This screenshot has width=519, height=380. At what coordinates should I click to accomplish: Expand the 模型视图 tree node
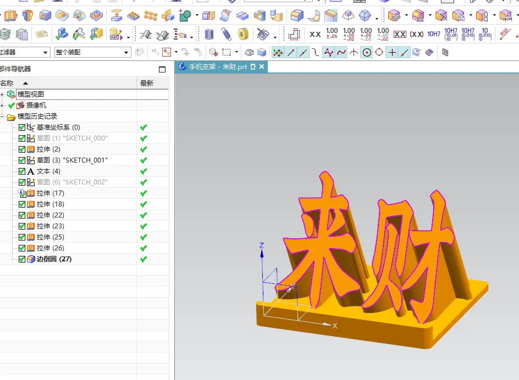[2, 94]
